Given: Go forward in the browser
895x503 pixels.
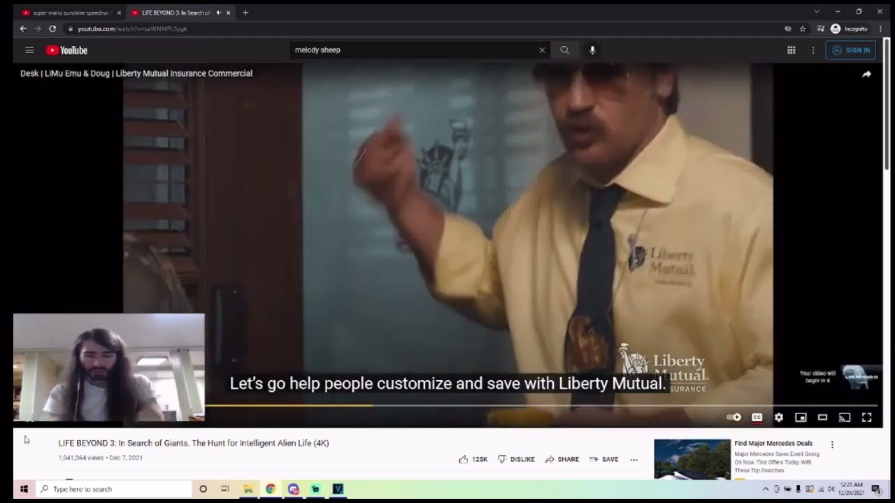Looking at the screenshot, I should [38, 29].
